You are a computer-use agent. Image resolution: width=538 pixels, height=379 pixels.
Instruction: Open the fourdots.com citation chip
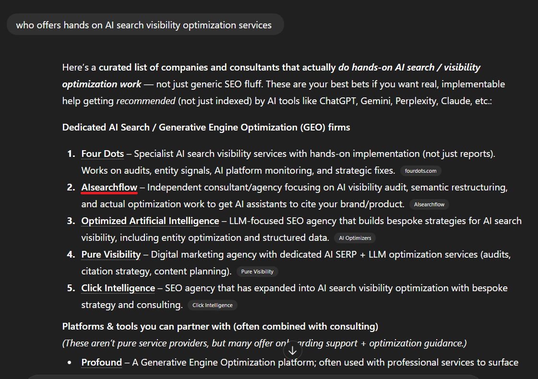click(421, 170)
